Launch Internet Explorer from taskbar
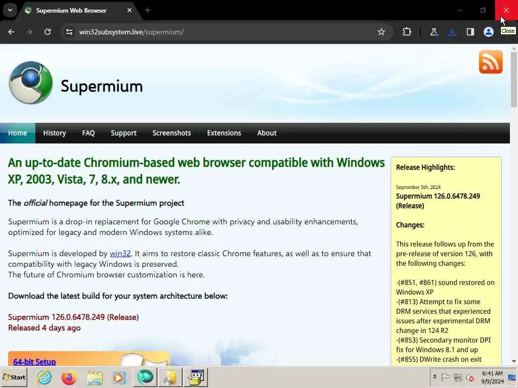Screen dimensions: 518x388 tap(45, 377)
